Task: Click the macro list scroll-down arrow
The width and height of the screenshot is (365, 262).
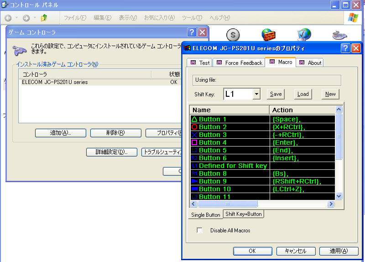Action: point(339,196)
